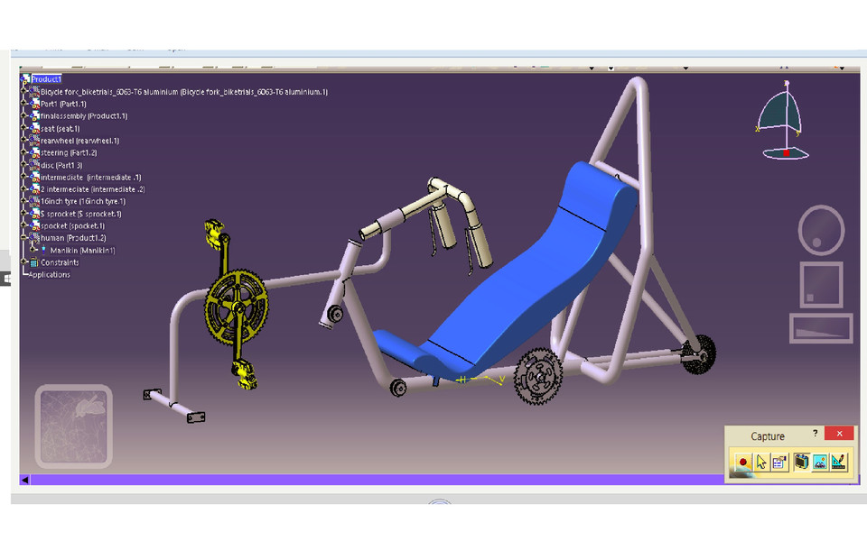Click the wedge shape preview on right panel
Image resolution: width=867 pixels, height=559 pixels.
point(820,327)
